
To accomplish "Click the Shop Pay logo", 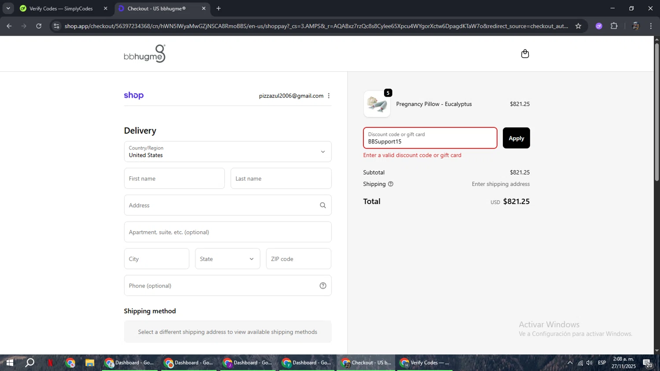I will click(134, 95).
